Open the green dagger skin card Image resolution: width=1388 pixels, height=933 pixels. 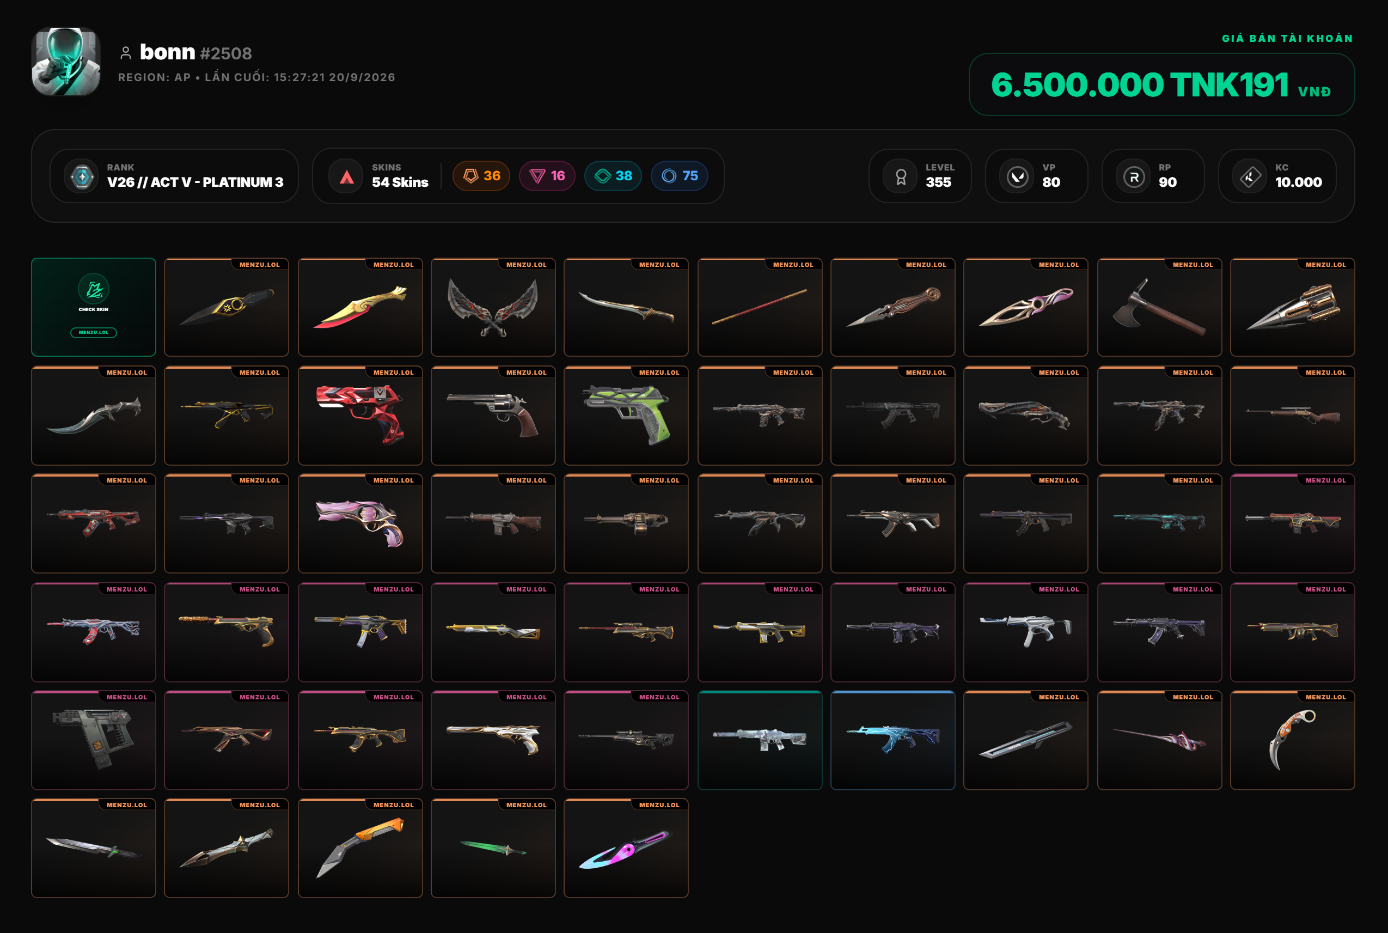coord(493,847)
